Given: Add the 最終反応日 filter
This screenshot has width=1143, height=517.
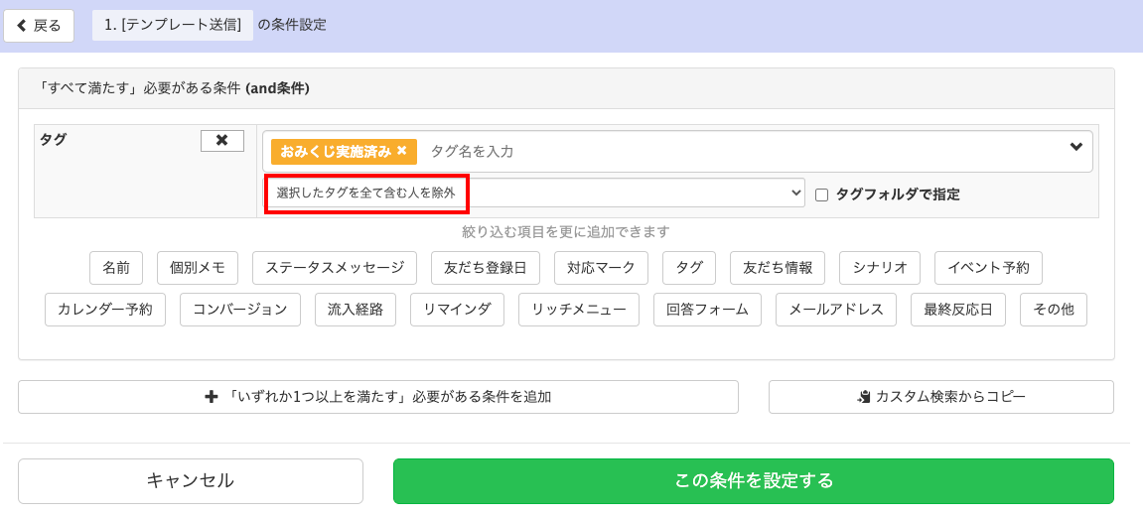Looking at the screenshot, I should click(958, 310).
